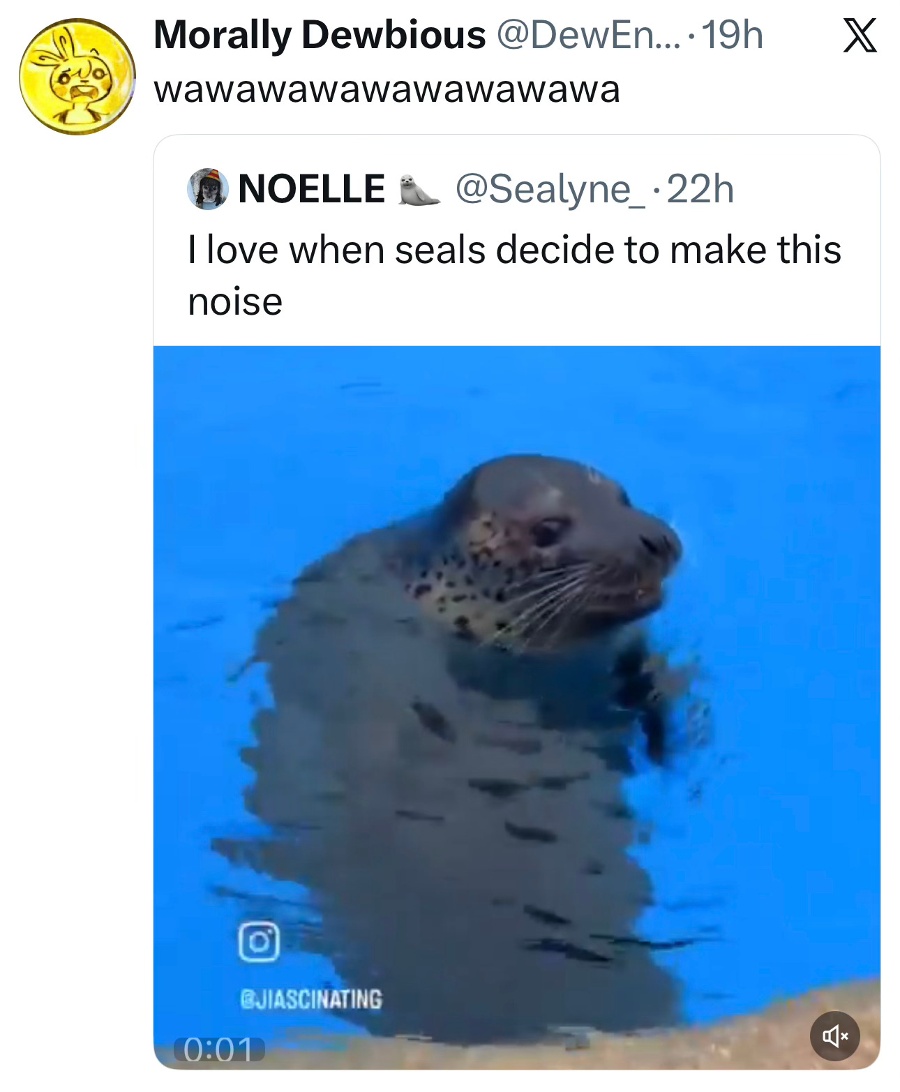Open the 19h timestamp
900x1092 pixels.
732,35
